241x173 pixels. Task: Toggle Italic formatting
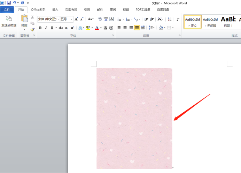[x=46, y=28]
